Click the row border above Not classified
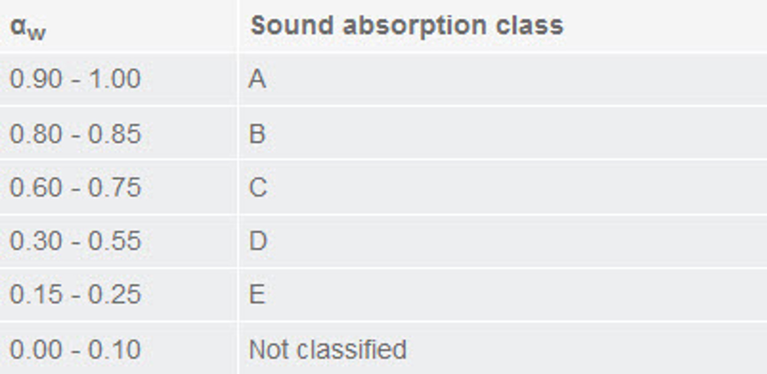The height and width of the screenshot is (374, 767). [x=383, y=322]
